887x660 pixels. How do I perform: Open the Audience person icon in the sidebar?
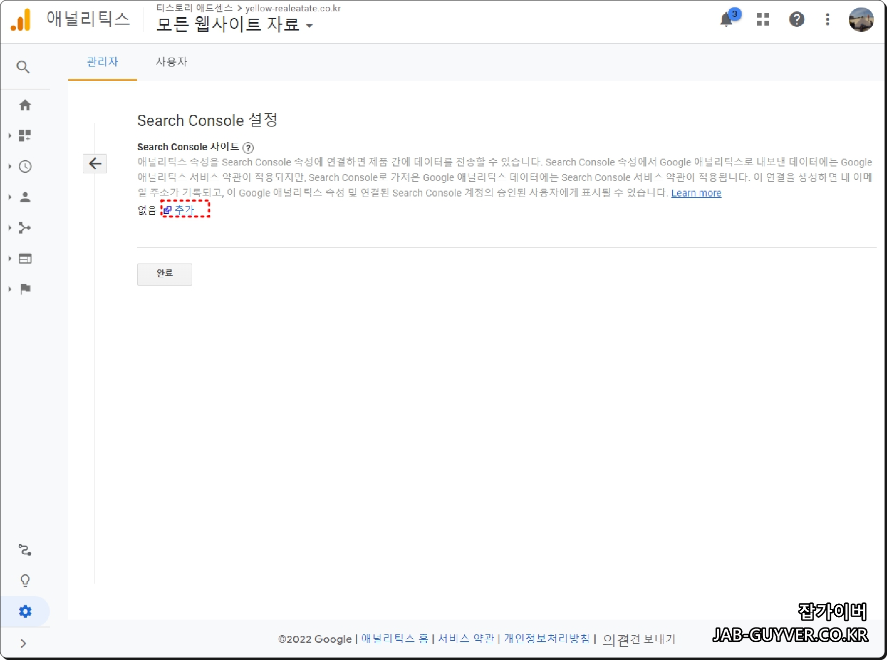[25, 197]
